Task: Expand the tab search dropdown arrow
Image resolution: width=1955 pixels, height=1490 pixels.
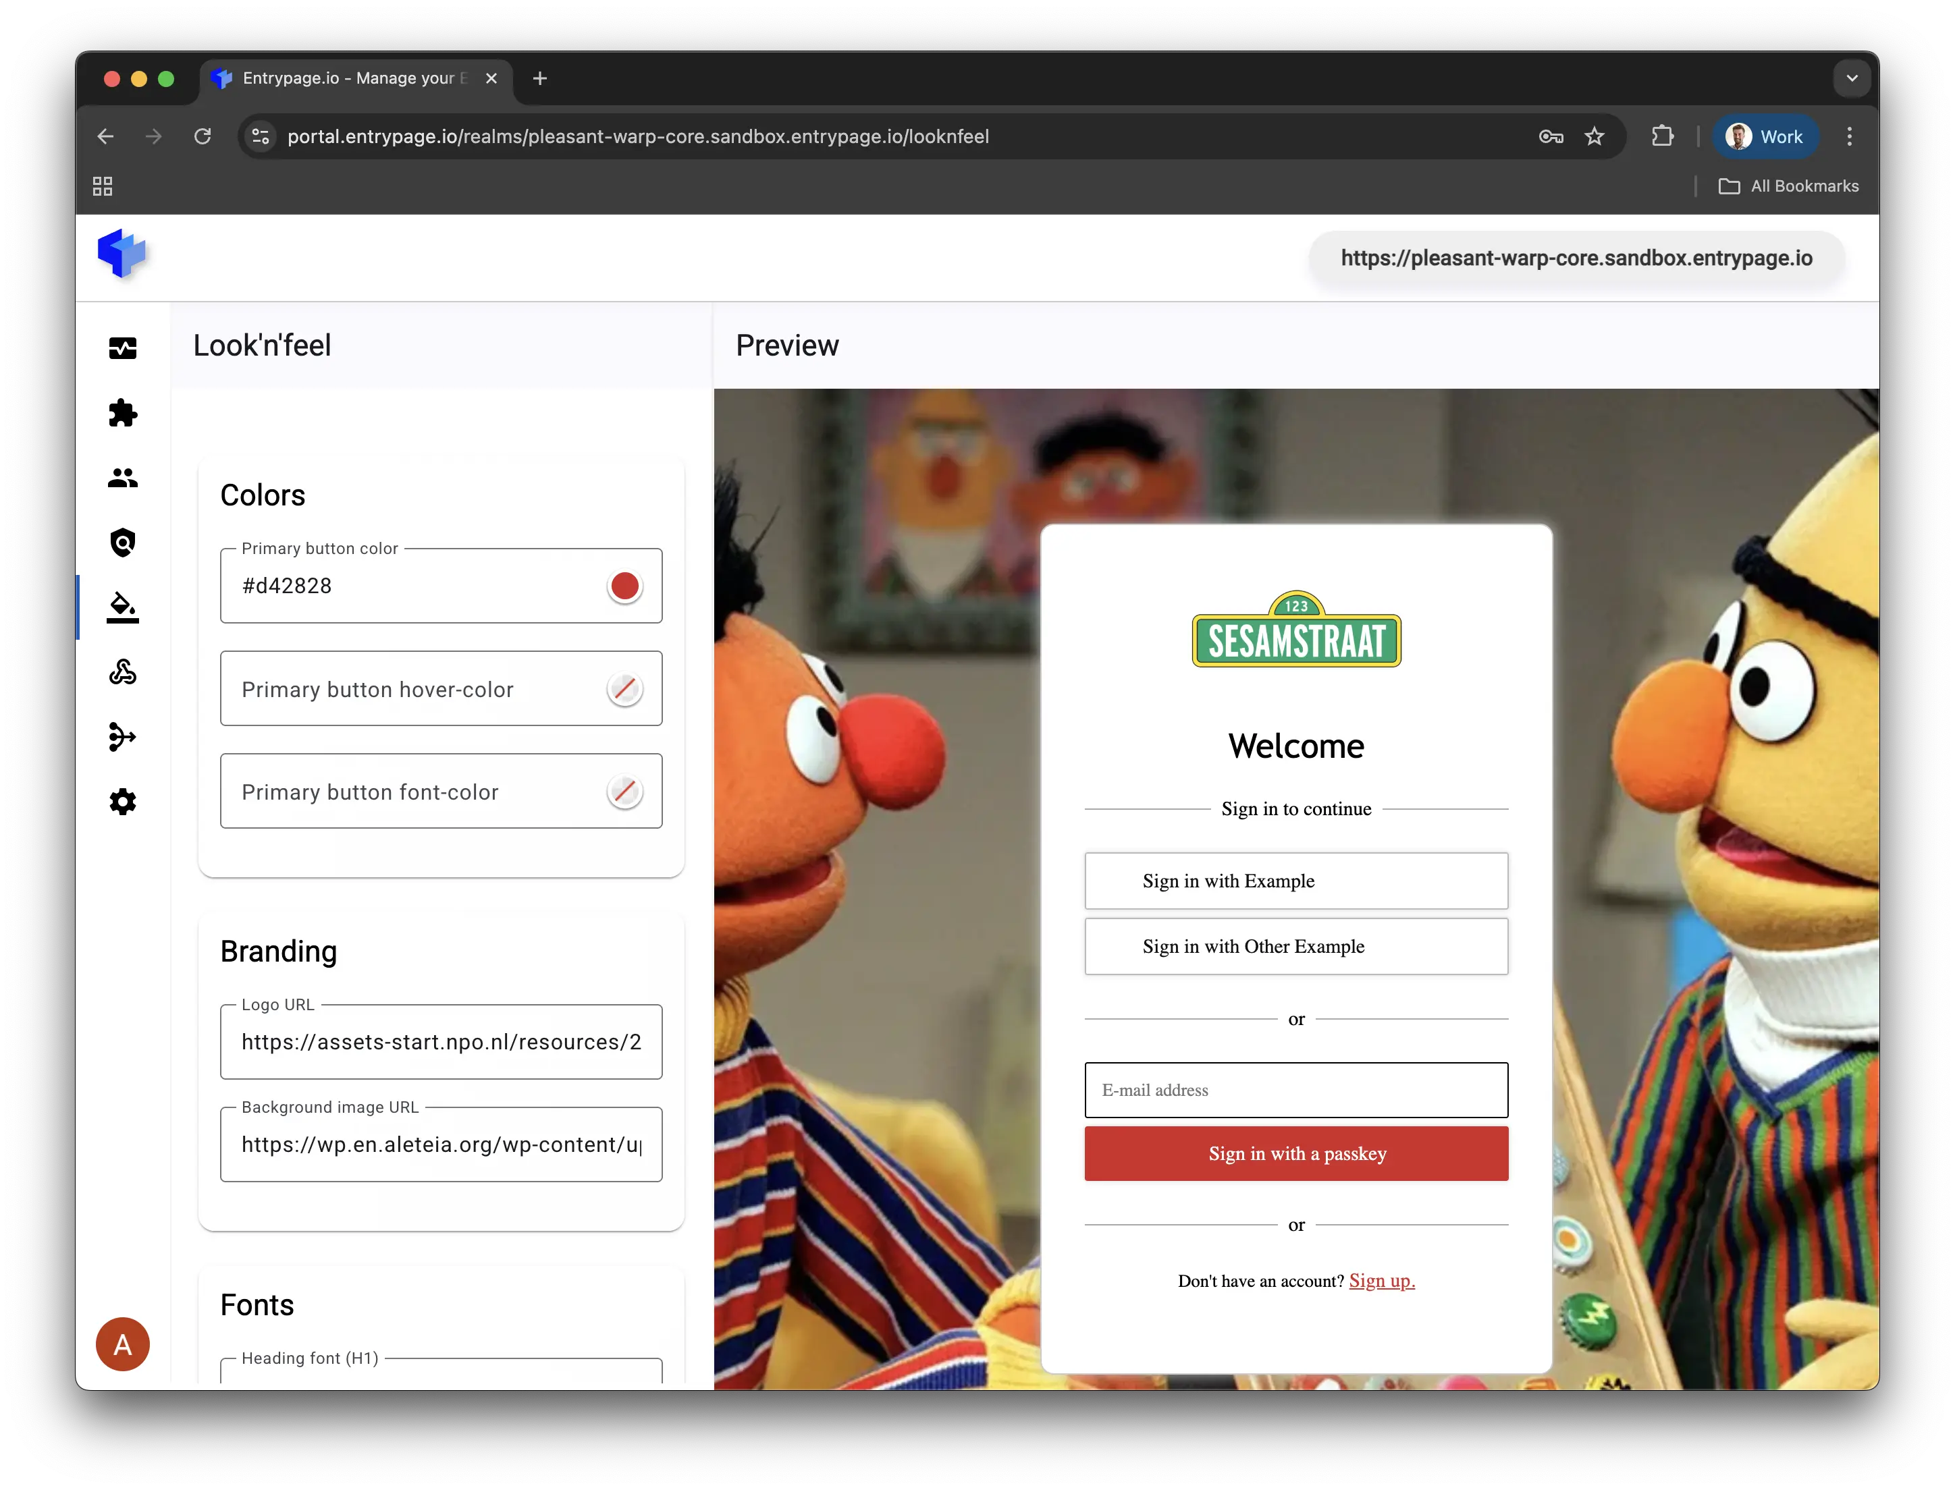Action: 1852,79
